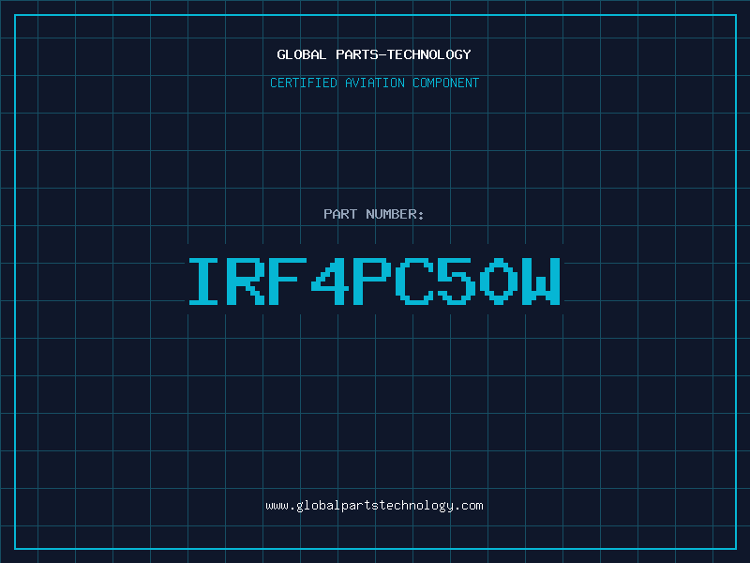Viewport: 750px width, 563px height.
Task: Click the PART NUMBER: label
Action: coord(374,214)
